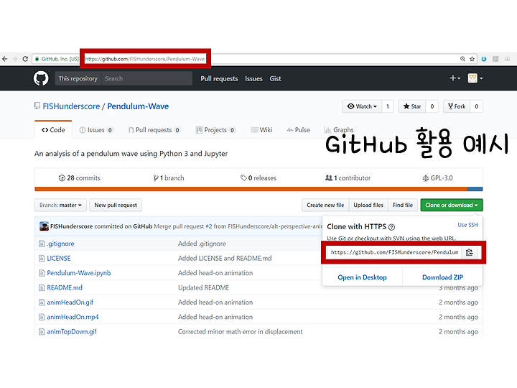517x388 pixels.
Task: Click the stargazers count 0
Action: coord(432,106)
